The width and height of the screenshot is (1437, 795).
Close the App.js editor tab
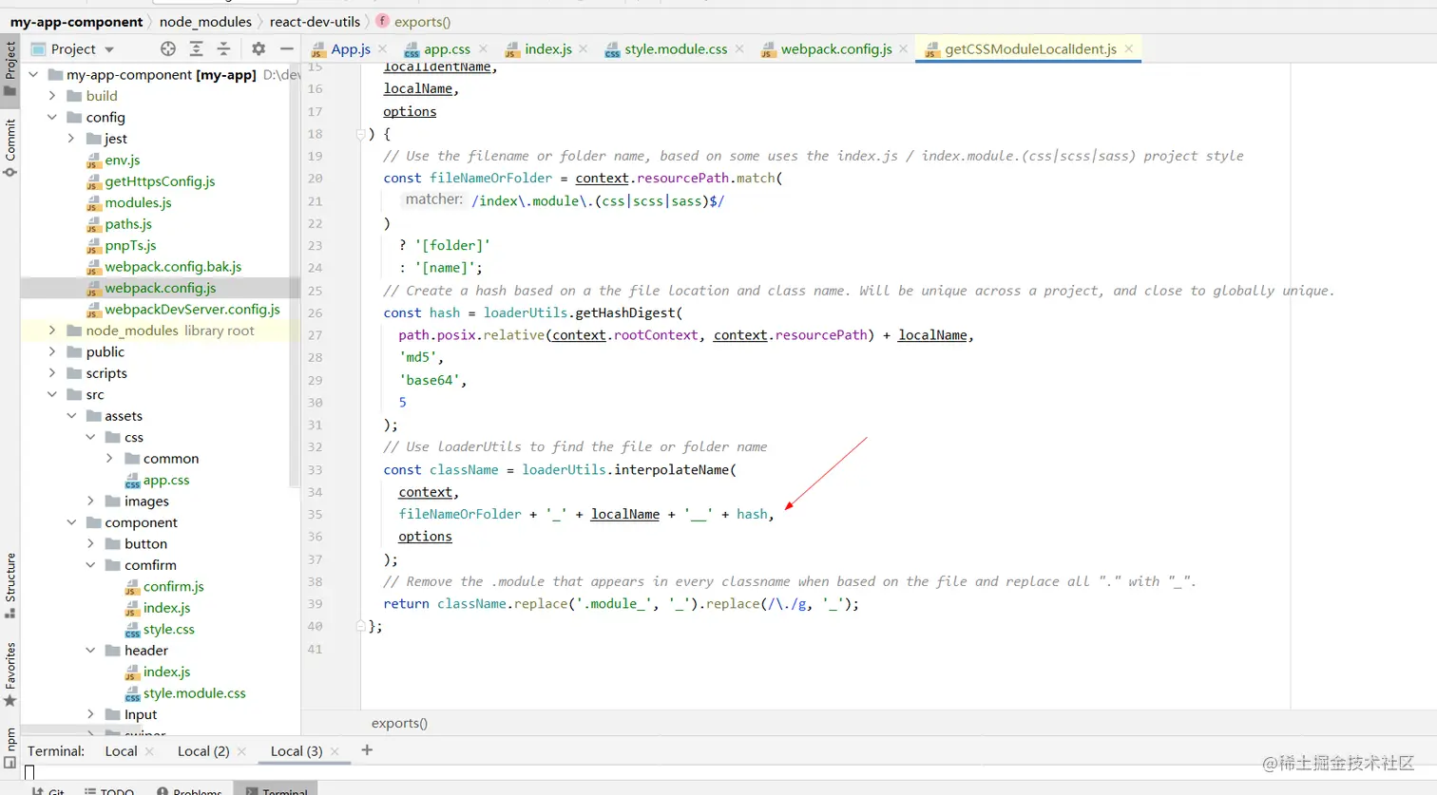pos(382,48)
